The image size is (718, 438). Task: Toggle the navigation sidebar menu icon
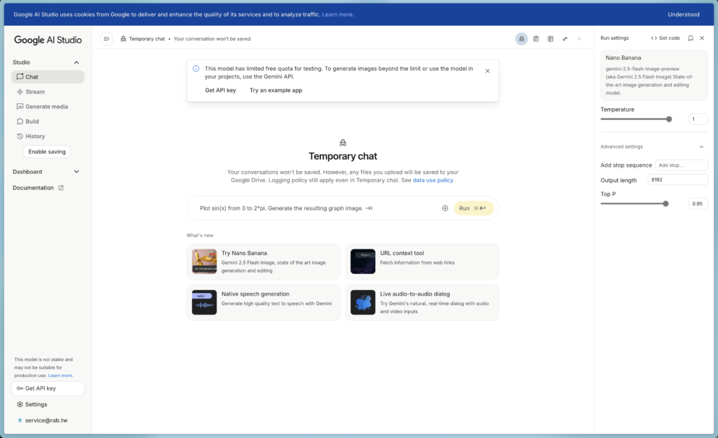point(107,39)
